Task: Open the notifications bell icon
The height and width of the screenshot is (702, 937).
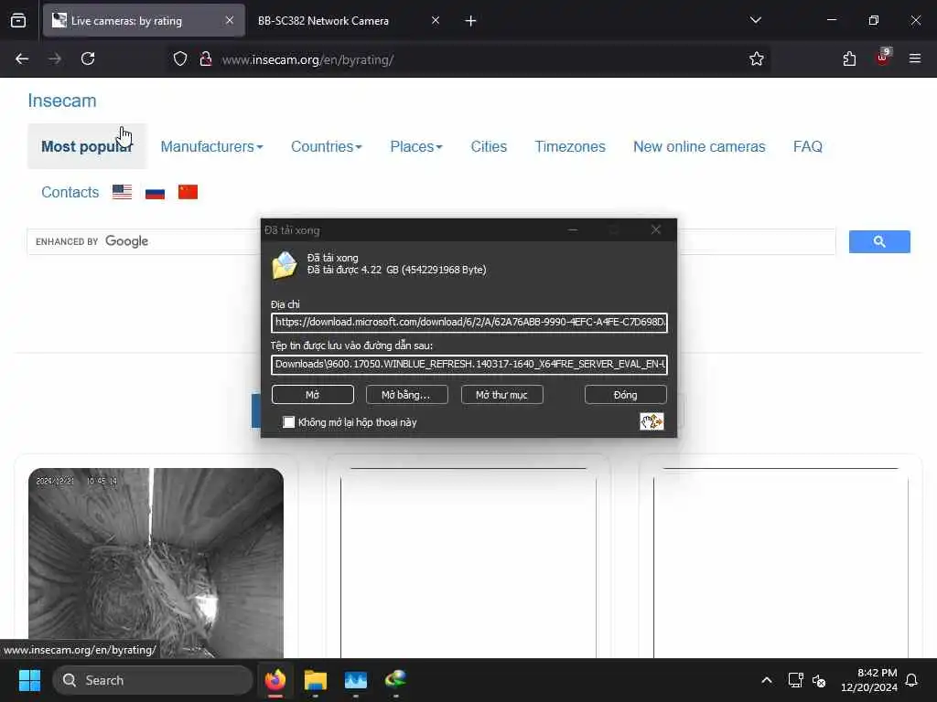Action: [911, 680]
